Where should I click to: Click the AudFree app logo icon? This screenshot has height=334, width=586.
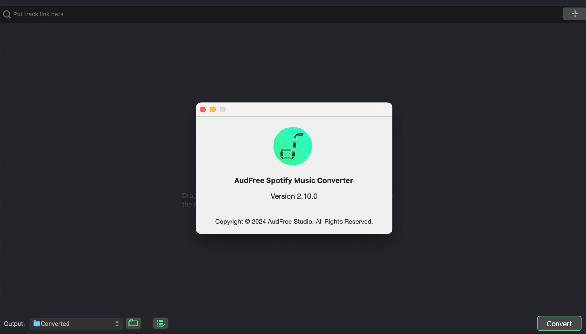click(293, 146)
